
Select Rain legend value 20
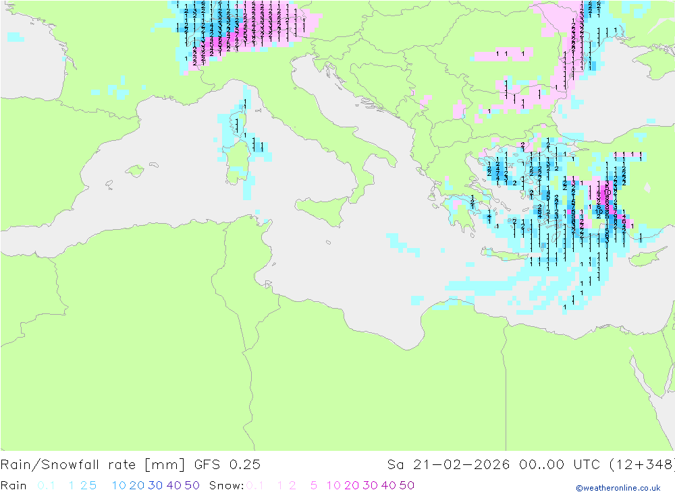pos(137,485)
